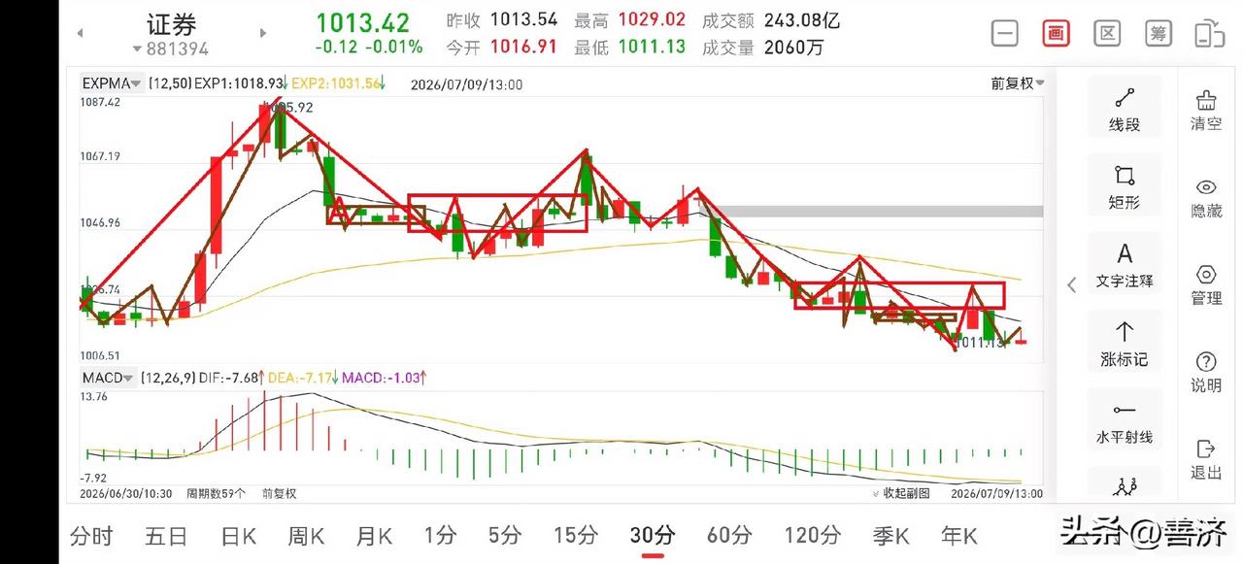Click the DEA:-7.17 indicator value
1243x564 pixels.
[302, 377]
